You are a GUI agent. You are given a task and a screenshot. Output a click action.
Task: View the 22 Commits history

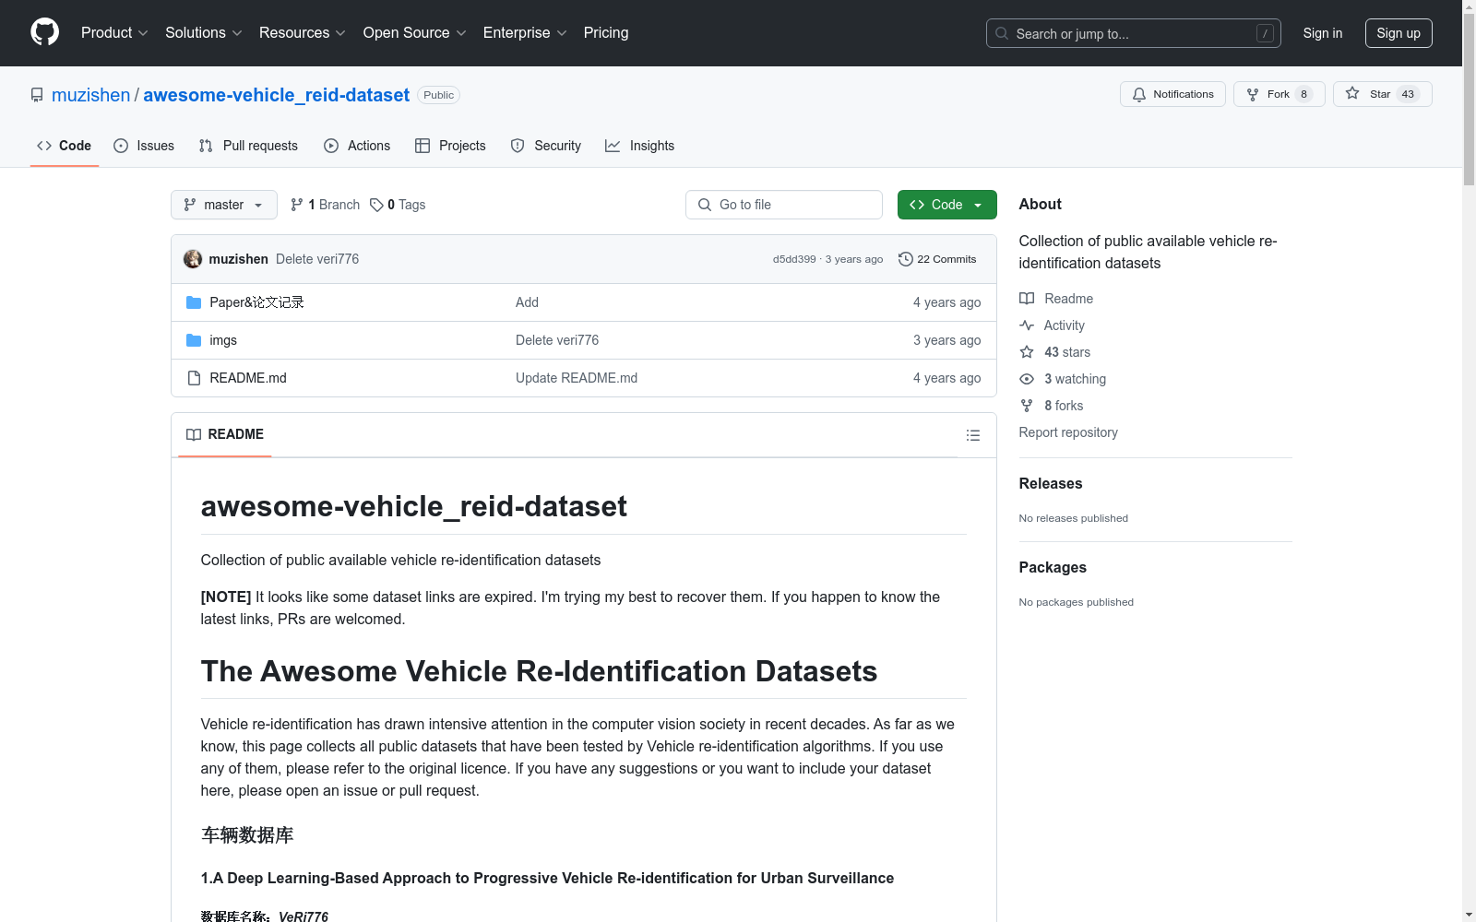937,259
